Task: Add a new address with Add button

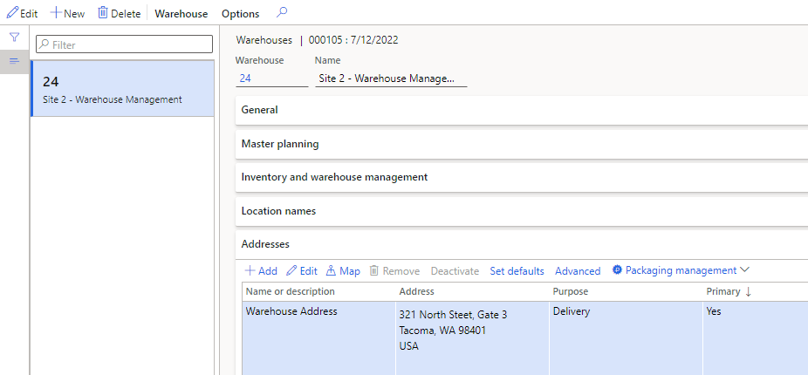Action: pos(261,271)
